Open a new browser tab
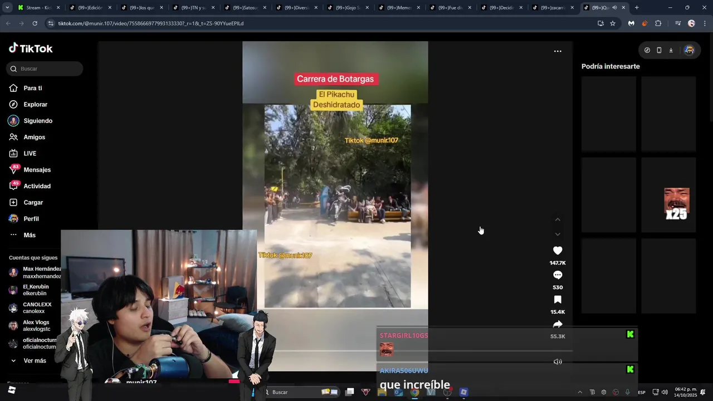The image size is (713, 401). tap(637, 8)
